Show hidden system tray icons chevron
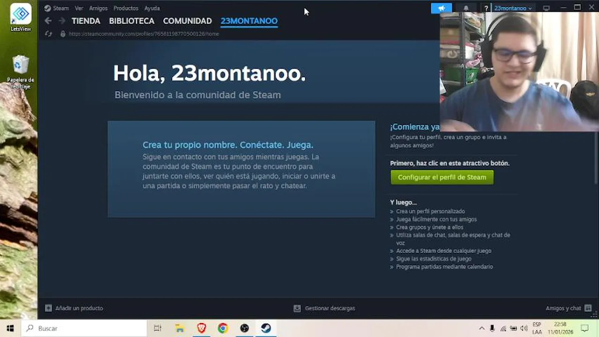The image size is (599, 337). click(482, 329)
